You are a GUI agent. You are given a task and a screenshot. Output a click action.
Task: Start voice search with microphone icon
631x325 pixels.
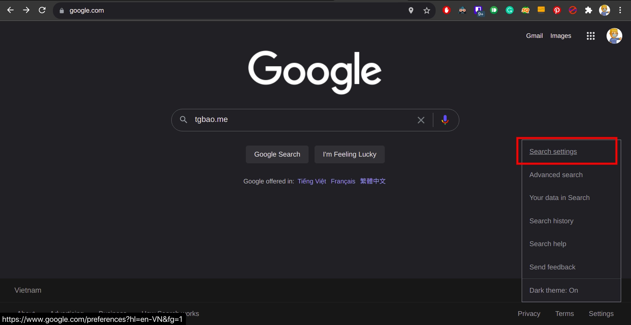tap(445, 120)
